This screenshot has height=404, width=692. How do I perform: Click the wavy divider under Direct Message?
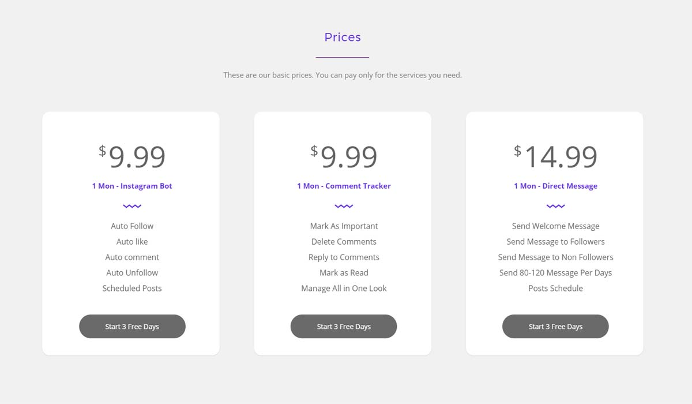click(x=555, y=206)
